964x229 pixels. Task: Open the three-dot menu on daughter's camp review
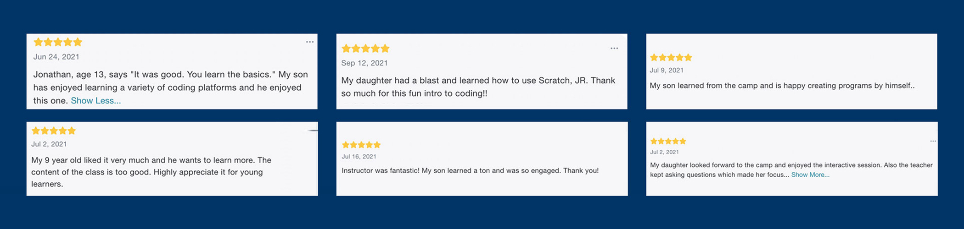pyautogui.click(x=933, y=142)
